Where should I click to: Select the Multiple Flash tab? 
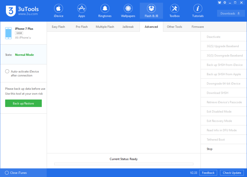coord(105,27)
